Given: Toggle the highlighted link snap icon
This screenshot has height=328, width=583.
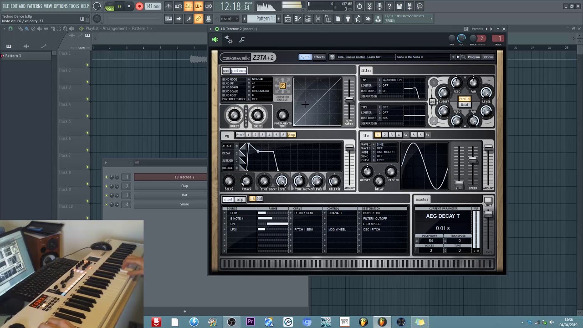Looking at the screenshot, I should (198, 19).
